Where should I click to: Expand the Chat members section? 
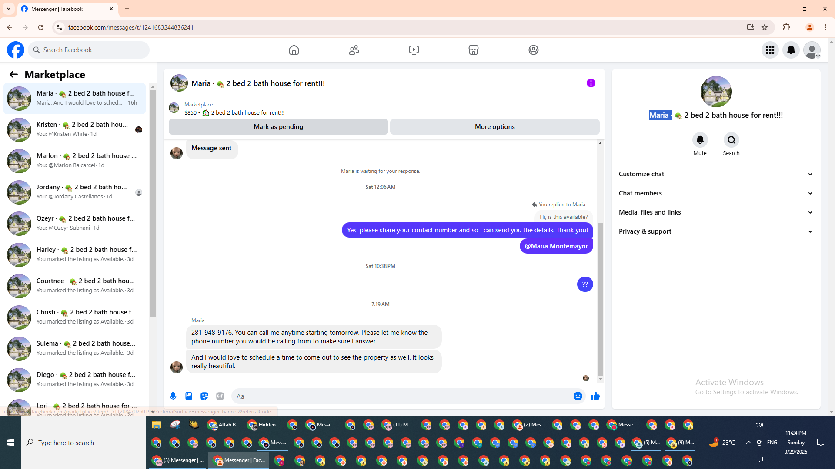point(716,193)
